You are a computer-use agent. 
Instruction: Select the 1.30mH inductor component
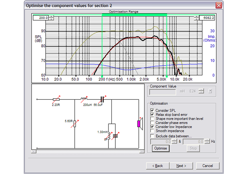pos(109,135)
